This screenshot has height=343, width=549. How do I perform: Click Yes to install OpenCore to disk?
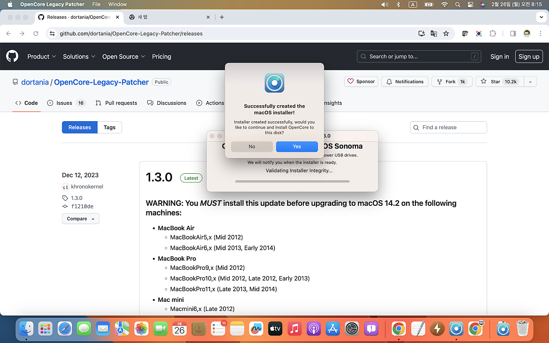click(x=297, y=146)
